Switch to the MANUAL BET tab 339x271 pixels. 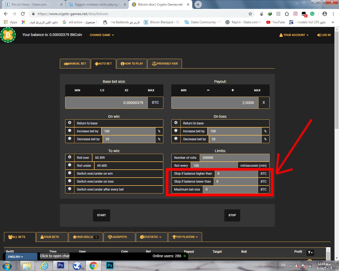pos(75,64)
